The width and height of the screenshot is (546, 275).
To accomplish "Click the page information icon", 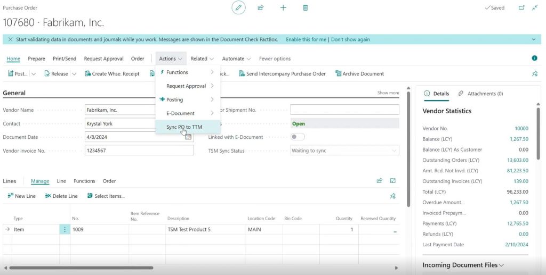I will (534, 59).
